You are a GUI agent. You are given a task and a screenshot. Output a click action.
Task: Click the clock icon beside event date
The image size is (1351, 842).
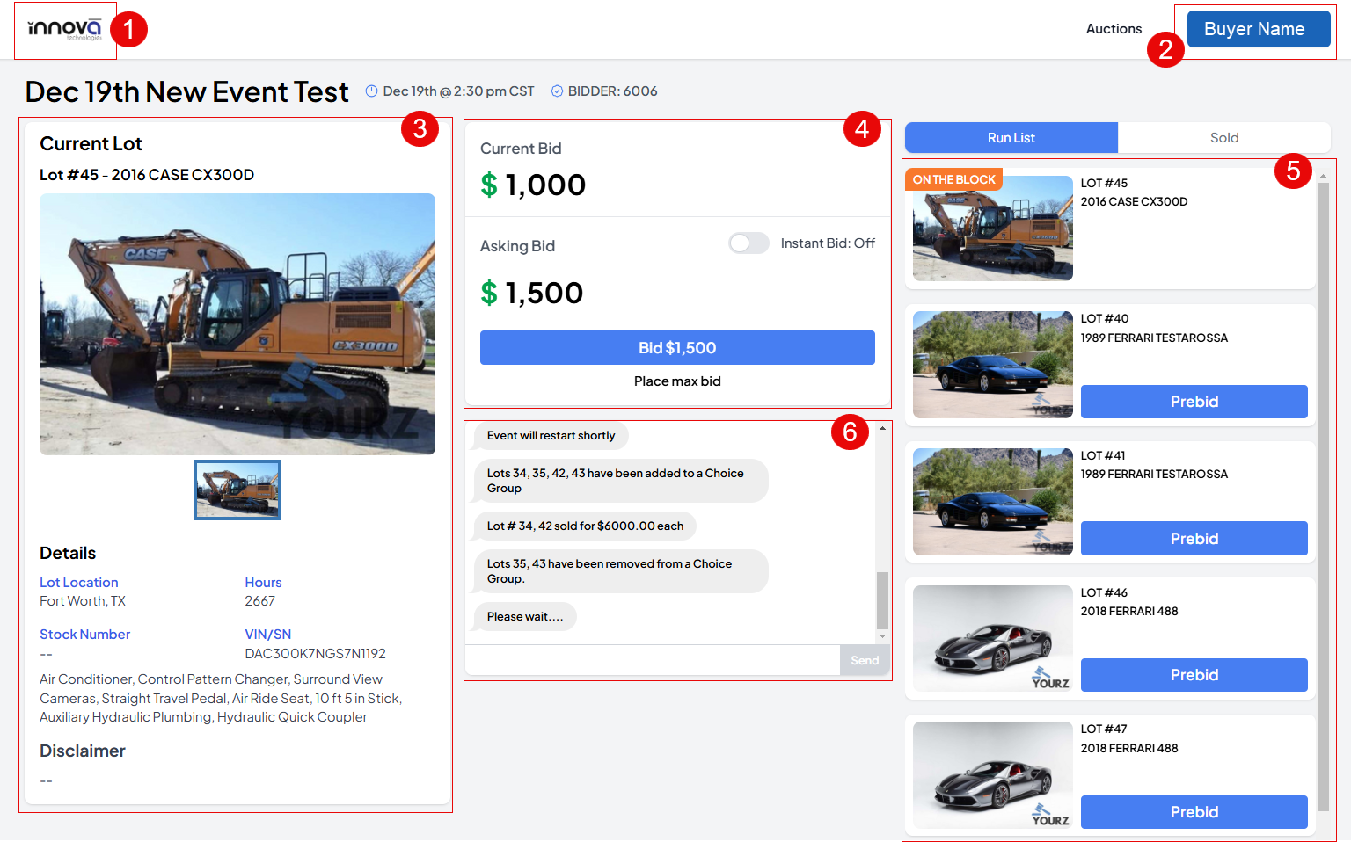tap(371, 91)
